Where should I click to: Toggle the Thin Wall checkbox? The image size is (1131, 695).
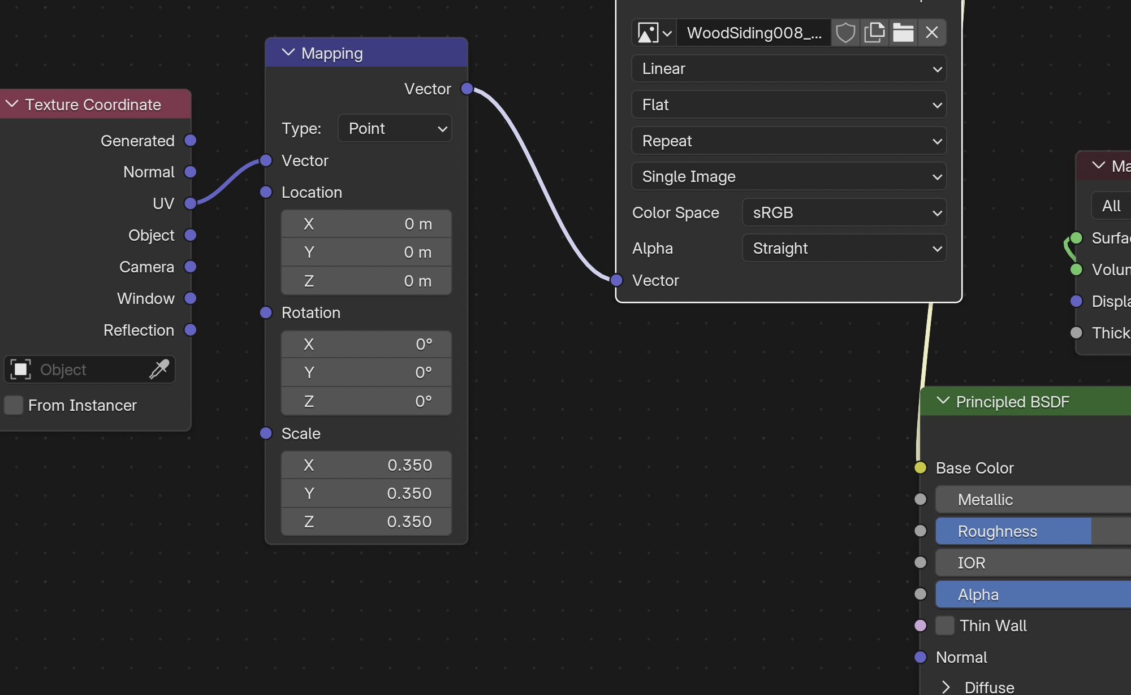945,625
